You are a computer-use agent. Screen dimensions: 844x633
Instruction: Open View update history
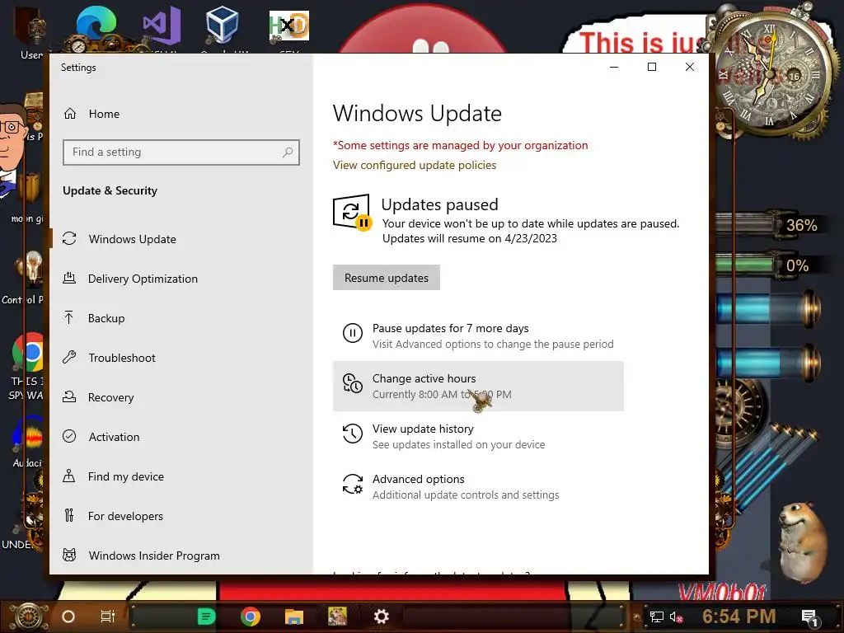478,436
